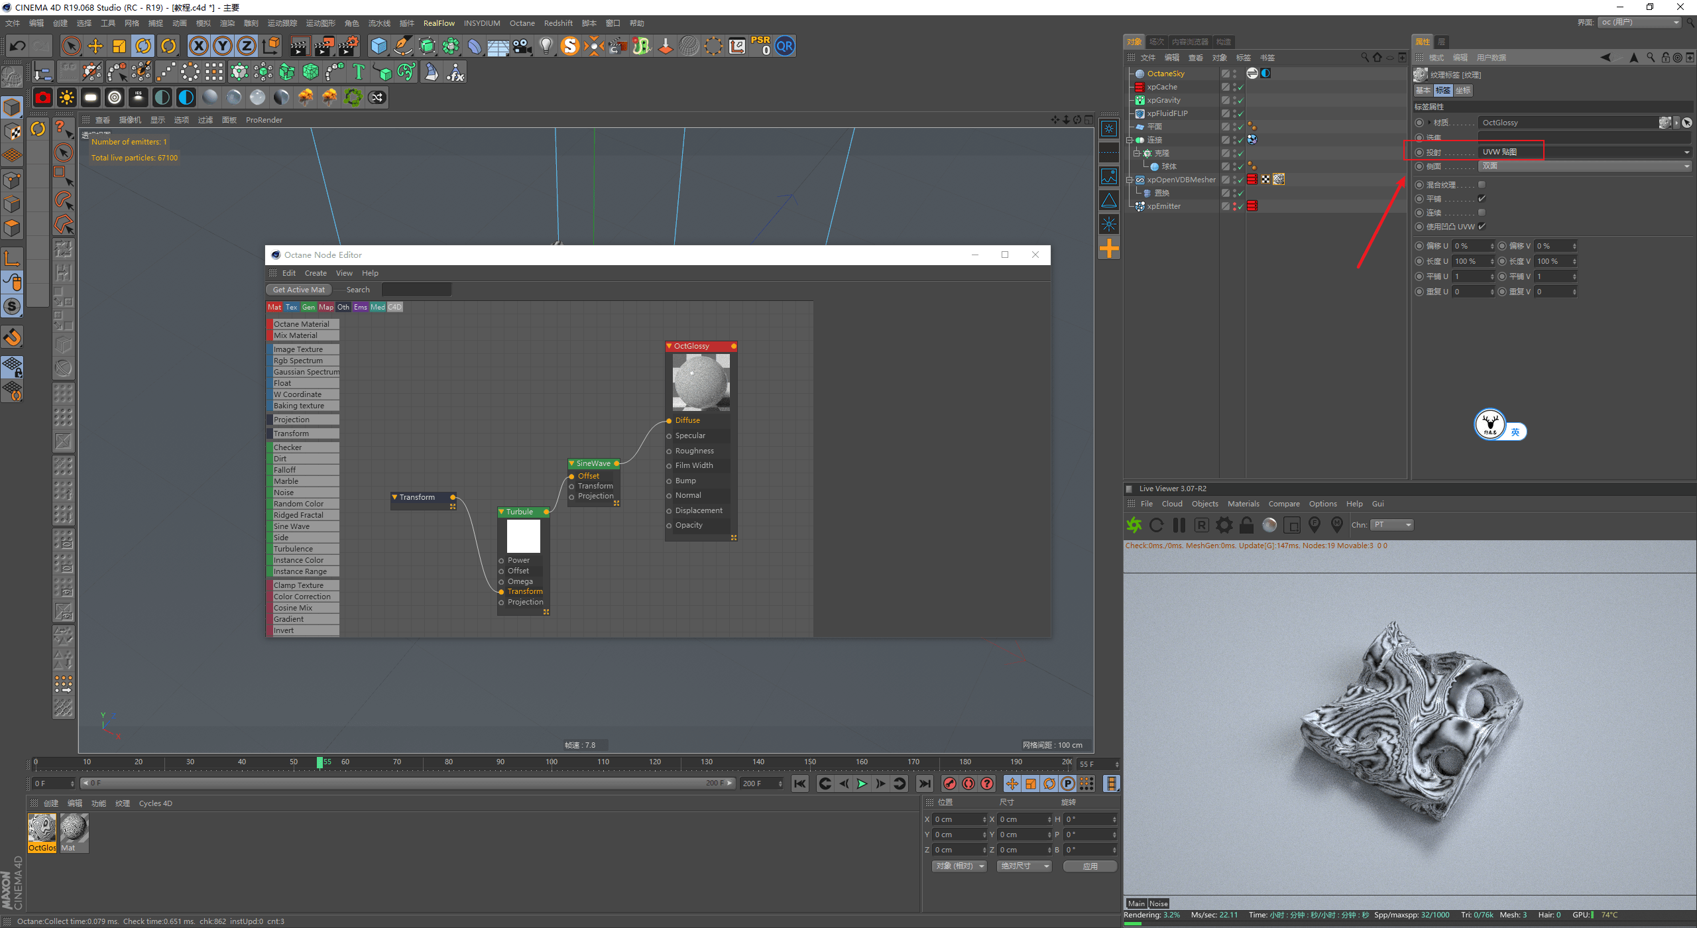Click the Search field in Node Editor
The image size is (1697, 928).
click(416, 290)
